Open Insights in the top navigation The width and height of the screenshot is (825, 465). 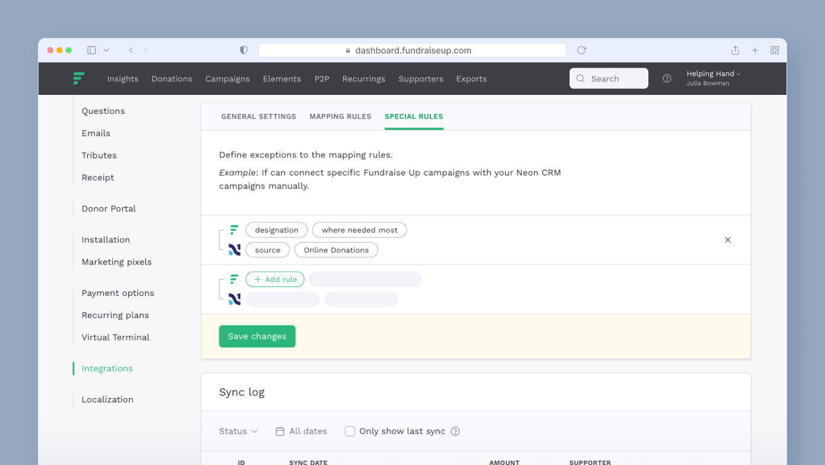tap(123, 79)
